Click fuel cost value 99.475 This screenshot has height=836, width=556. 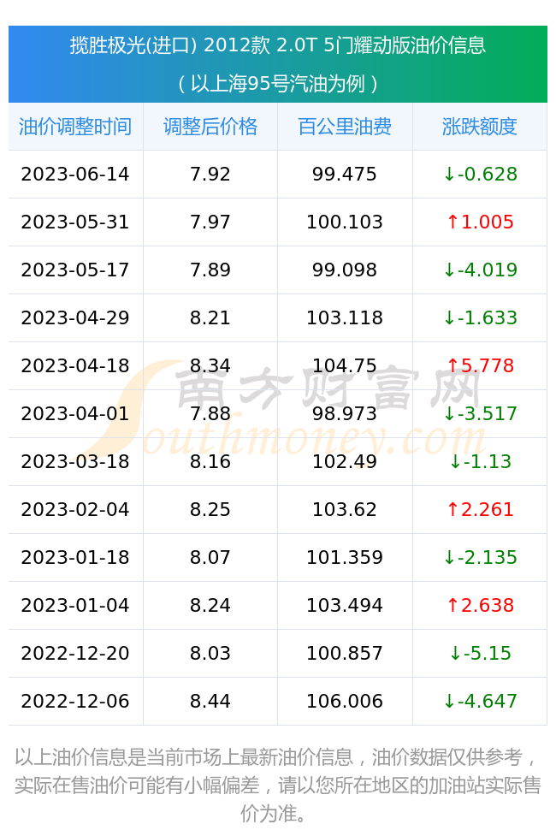pyautogui.click(x=345, y=175)
